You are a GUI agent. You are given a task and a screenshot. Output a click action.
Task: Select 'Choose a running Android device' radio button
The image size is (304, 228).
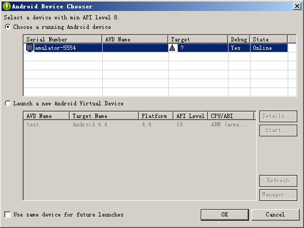coord(8,27)
